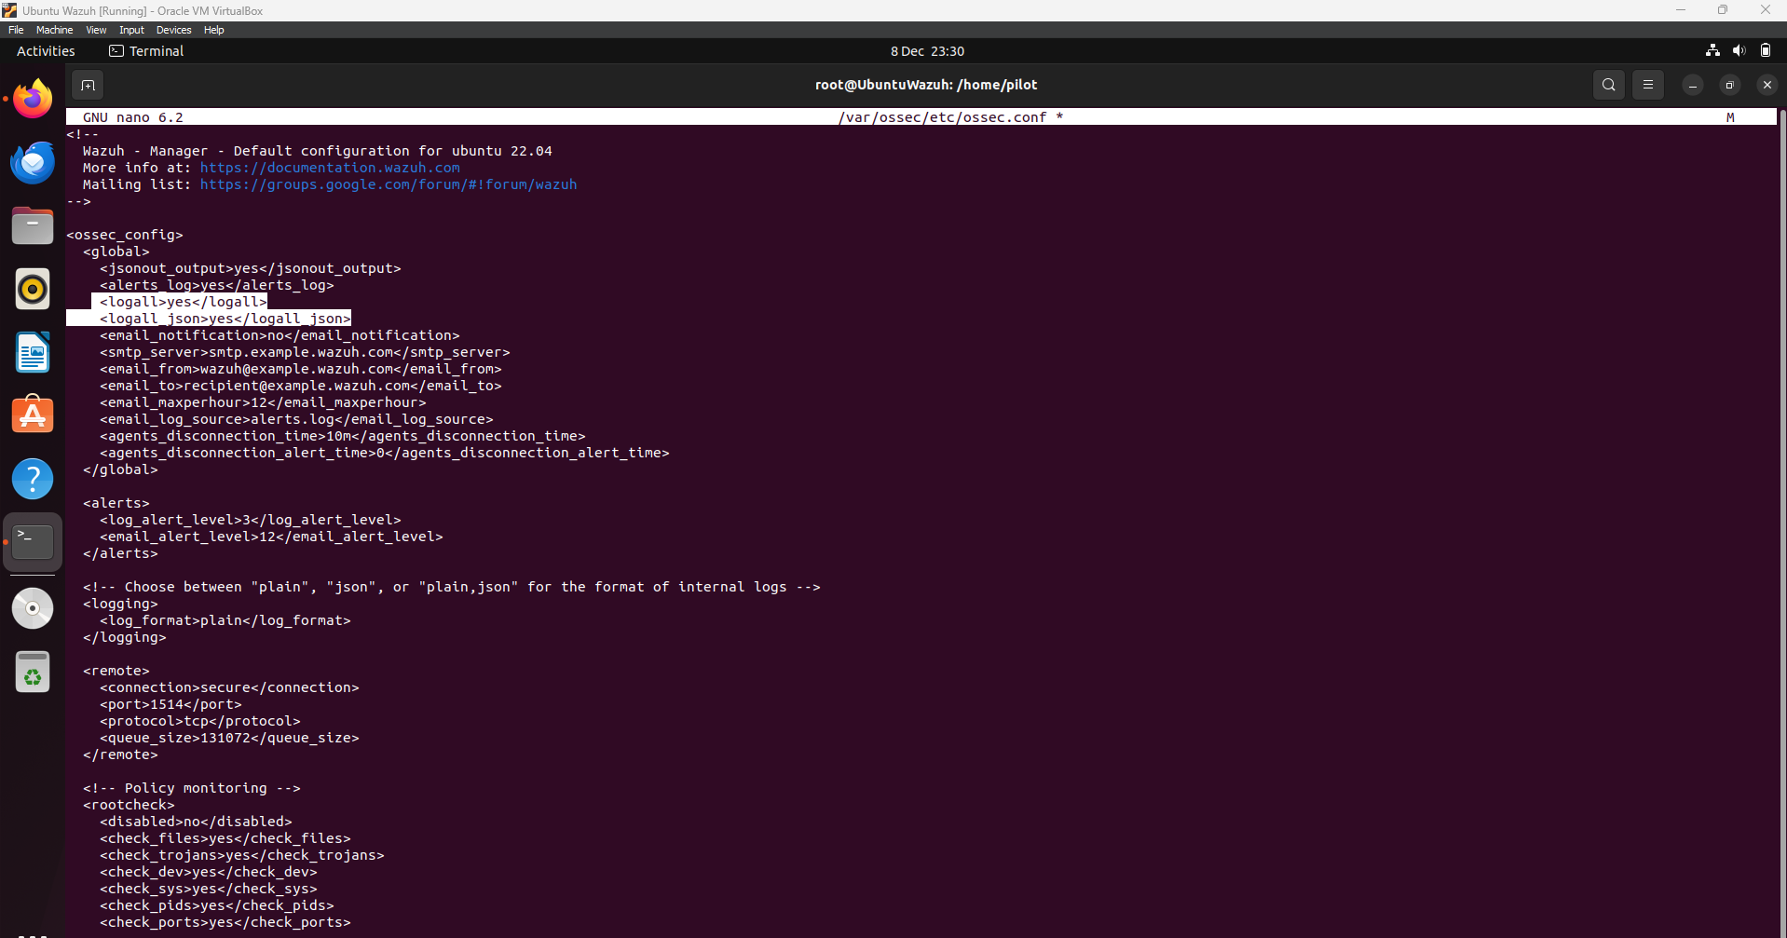
Task: Open the Help application in the dock
Action: [33, 478]
